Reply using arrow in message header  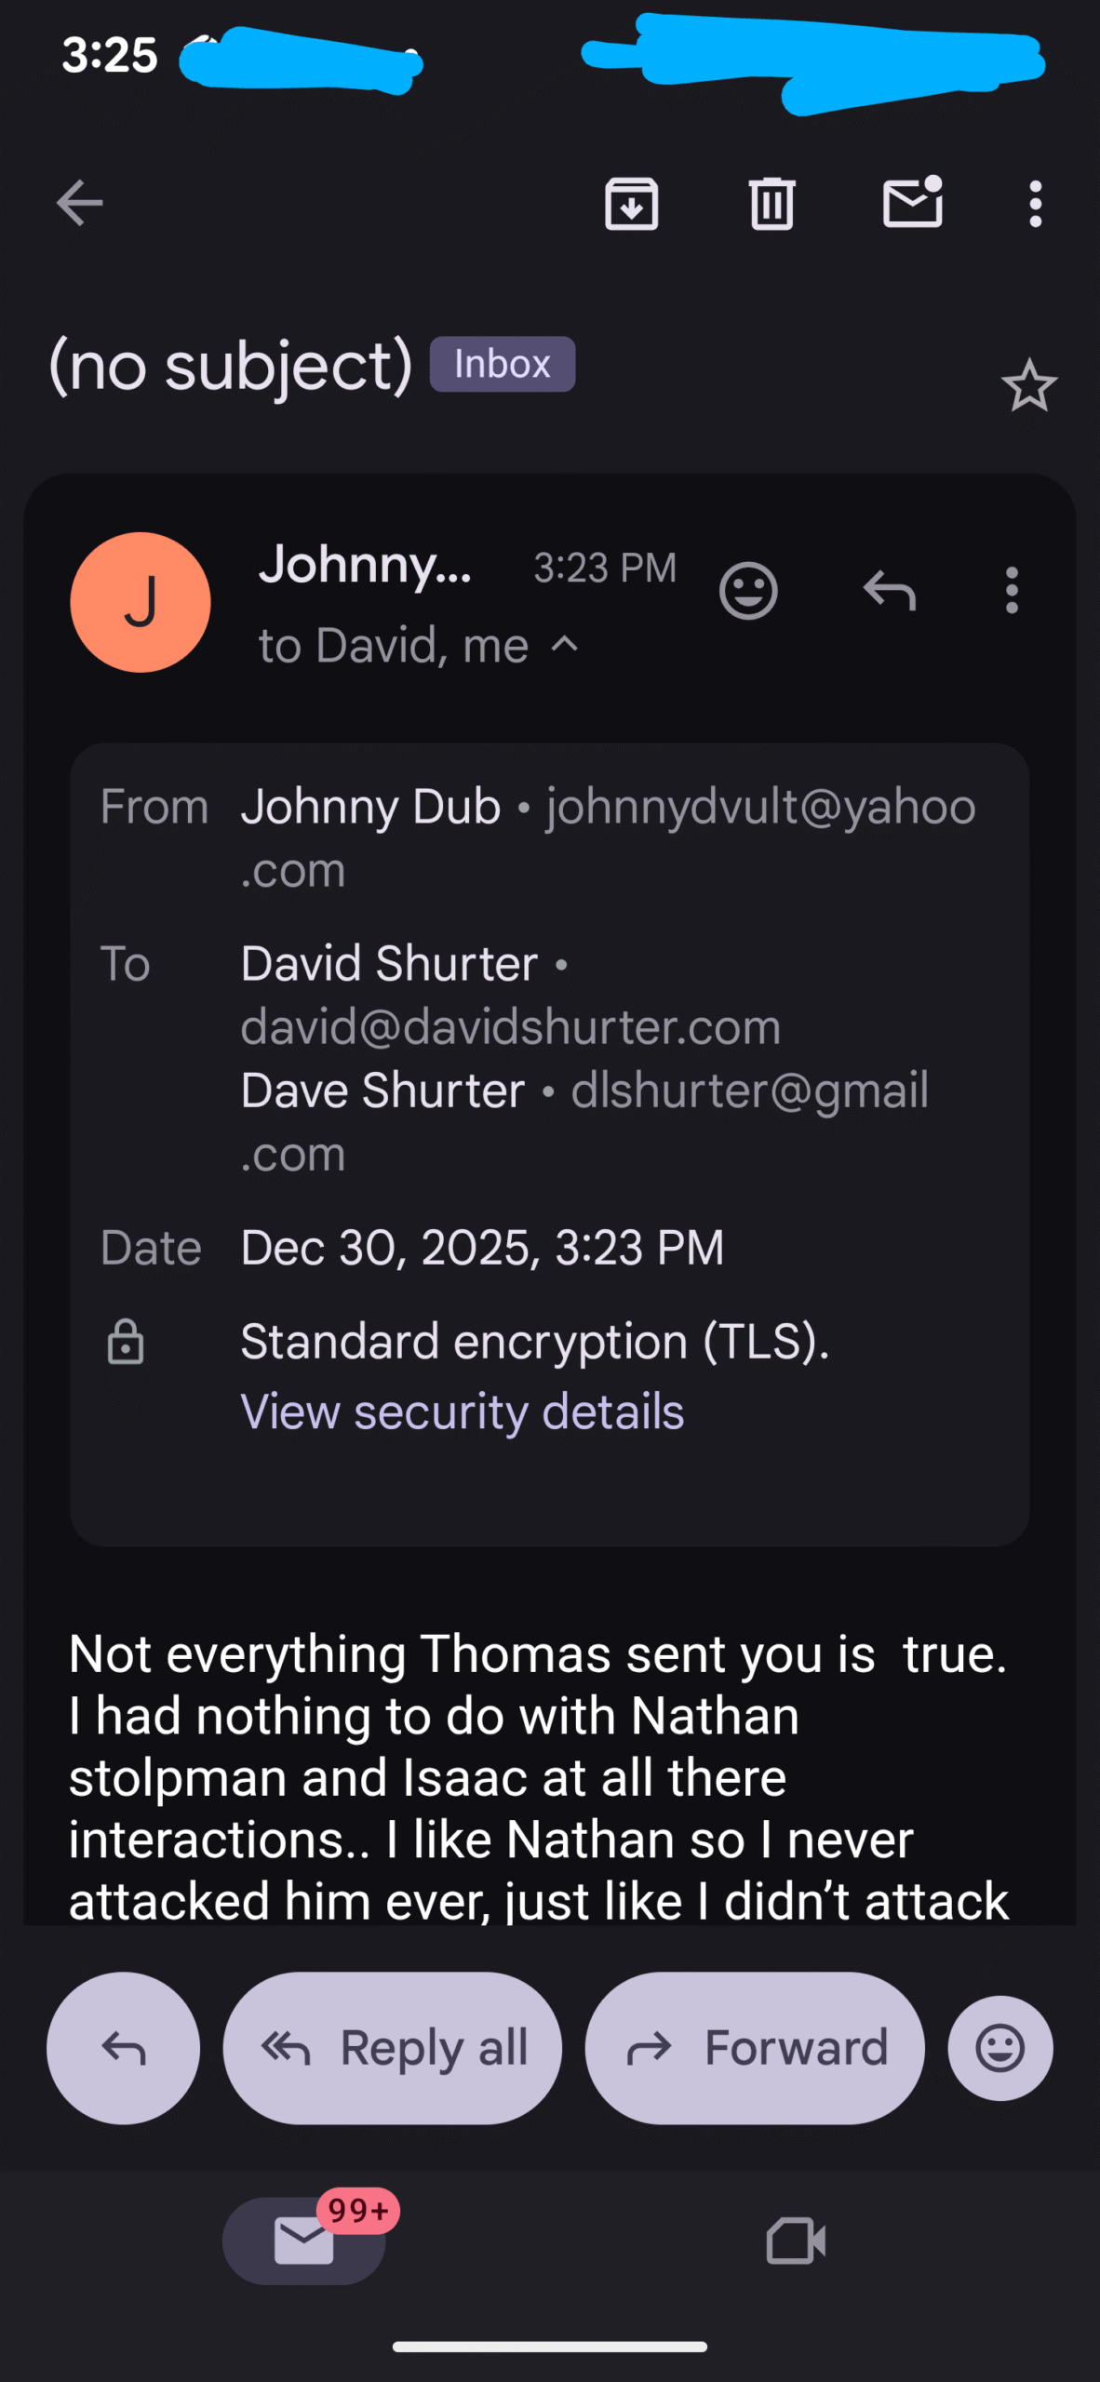890,591
